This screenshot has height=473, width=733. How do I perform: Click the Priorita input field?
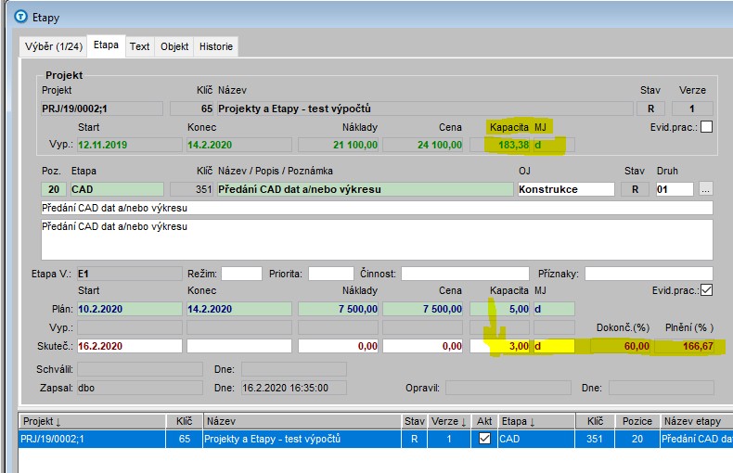331,274
